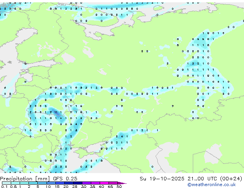
Task: Select the 2–5 mm legend color box
Action: pyautogui.click(x=33, y=183)
